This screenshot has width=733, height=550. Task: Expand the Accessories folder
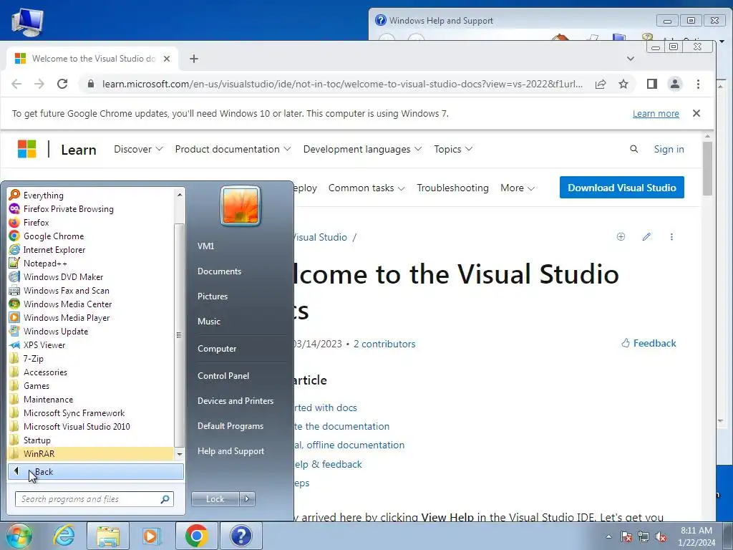tap(91, 372)
